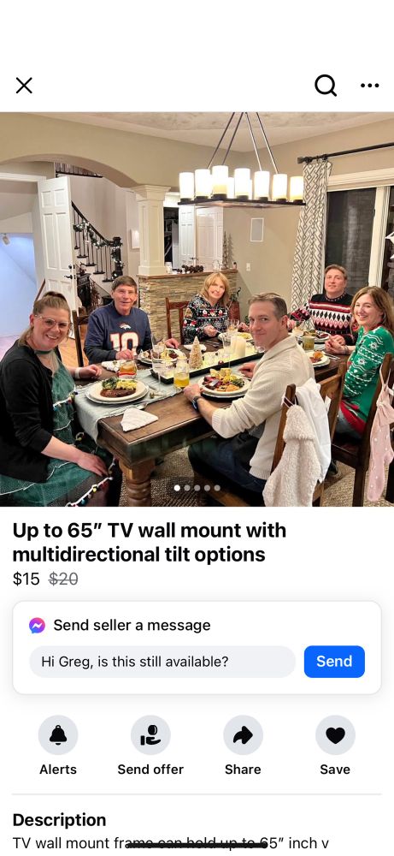Open the listing's dinner table photo

197,310
